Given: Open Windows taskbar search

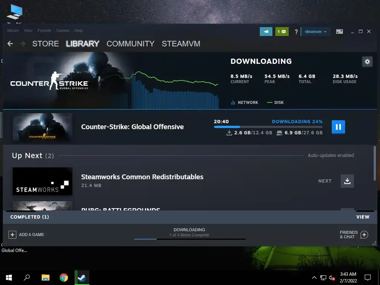Looking at the screenshot, I should click(x=27, y=278).
